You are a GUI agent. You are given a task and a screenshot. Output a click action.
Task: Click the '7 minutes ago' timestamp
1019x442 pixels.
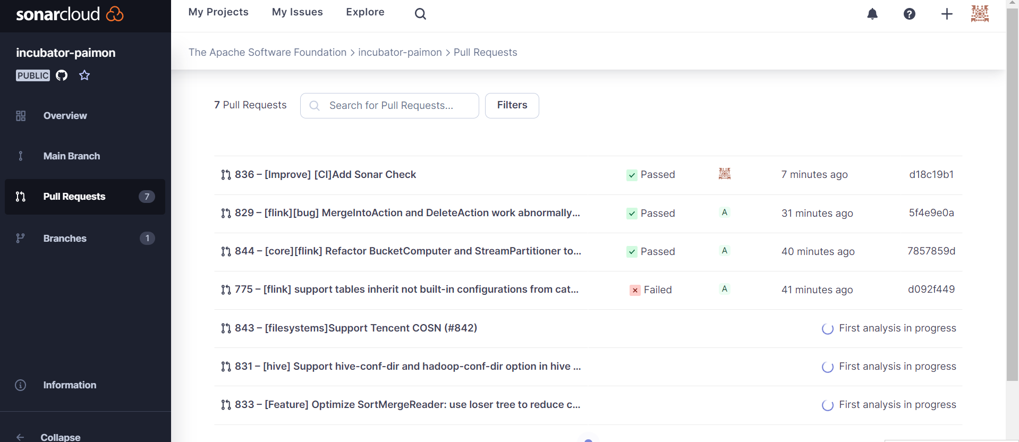pos(814,175)
